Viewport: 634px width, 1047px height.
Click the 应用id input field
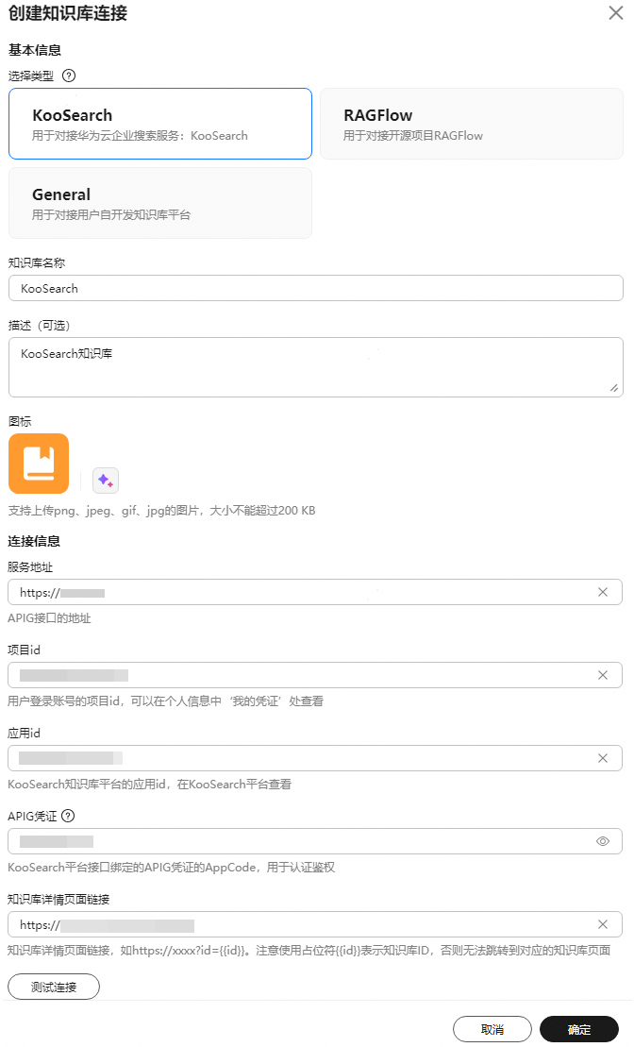point(315,758)
